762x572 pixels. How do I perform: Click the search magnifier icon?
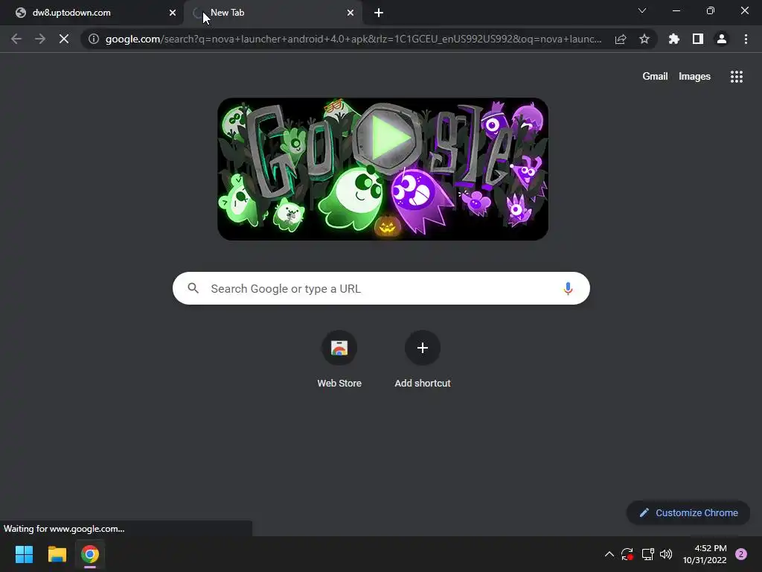point(193,288)
